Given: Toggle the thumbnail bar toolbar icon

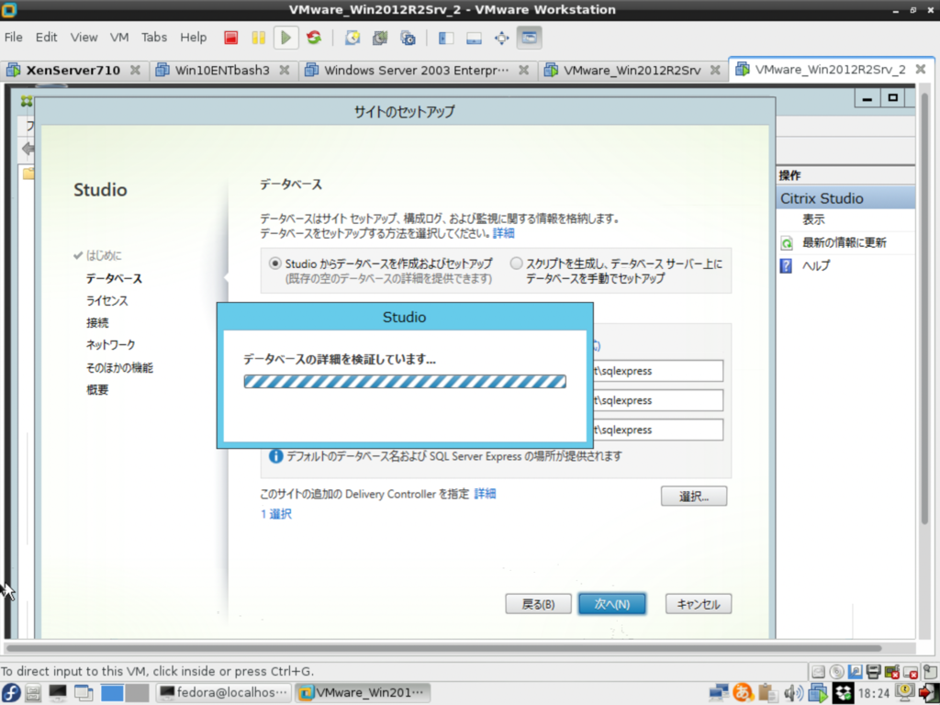Looking at the screenshot, I should pyautogui.click(x=474, y=38).
